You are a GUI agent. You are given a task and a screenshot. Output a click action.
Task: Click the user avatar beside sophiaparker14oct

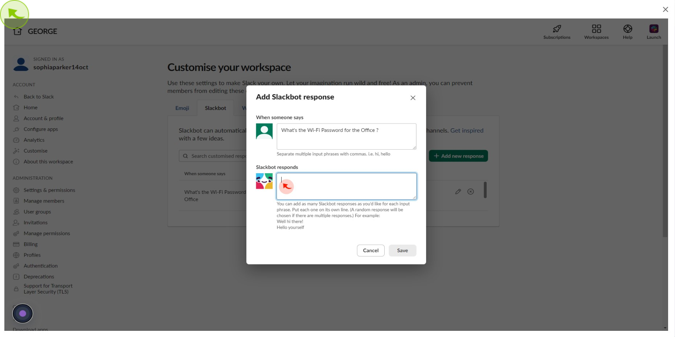point(21,64)
